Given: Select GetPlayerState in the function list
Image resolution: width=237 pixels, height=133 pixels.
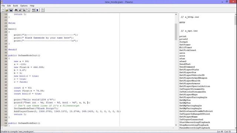Looking at the screenshot, I should 189,70.
